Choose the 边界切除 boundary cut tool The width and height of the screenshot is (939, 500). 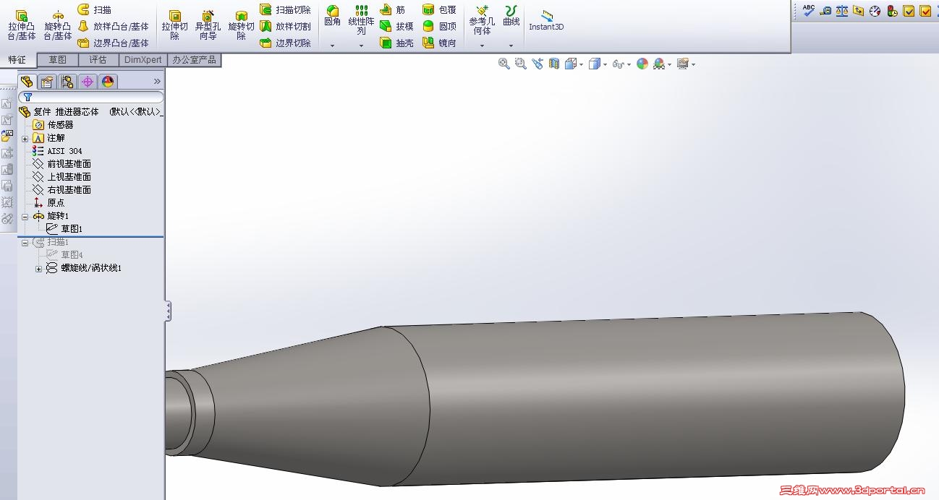[x=286, y=43]
